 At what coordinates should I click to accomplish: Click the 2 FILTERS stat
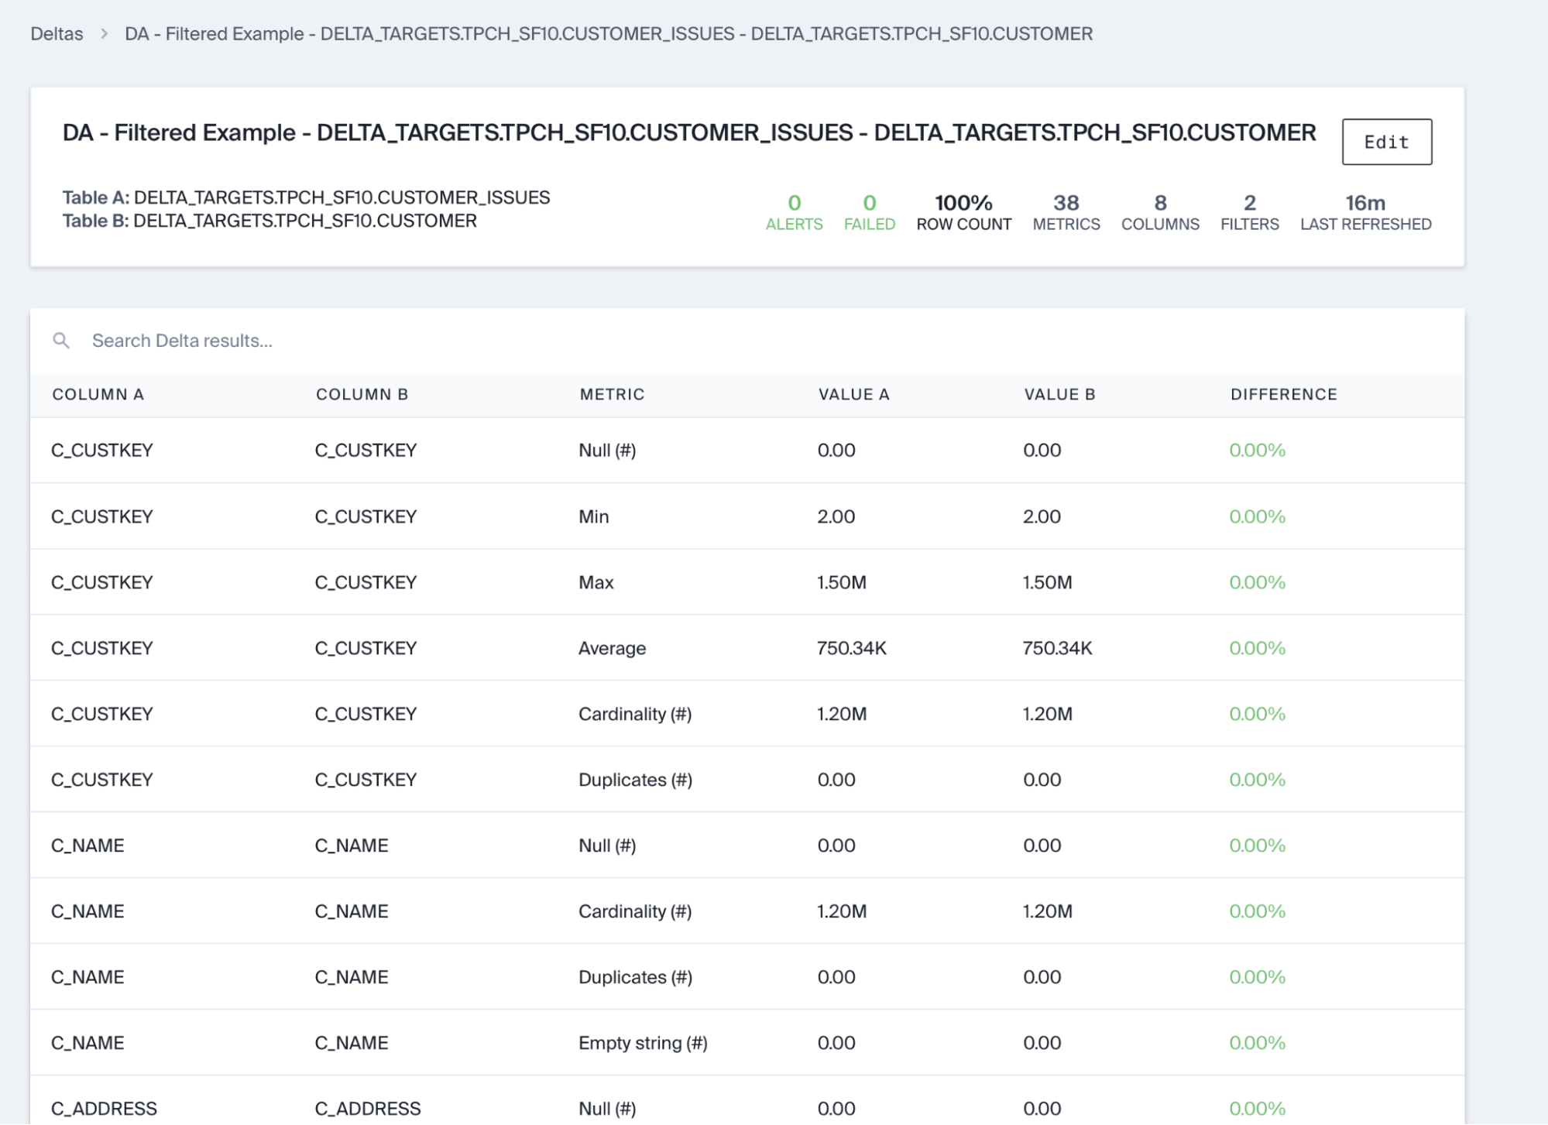point(1249,212)
